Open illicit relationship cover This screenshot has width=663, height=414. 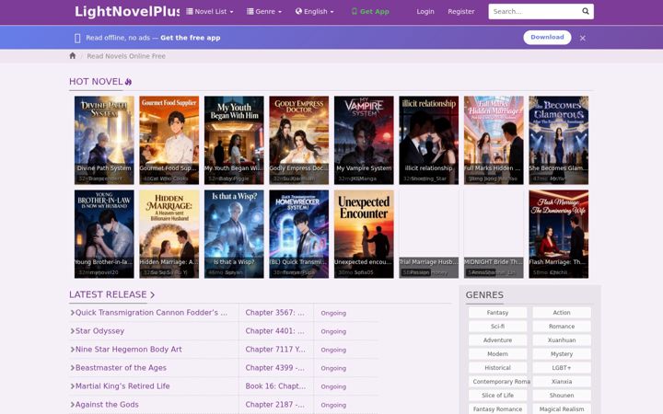pyautogui.click(x=429, y=140)
